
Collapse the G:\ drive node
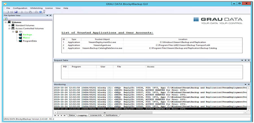pos(13,32)
